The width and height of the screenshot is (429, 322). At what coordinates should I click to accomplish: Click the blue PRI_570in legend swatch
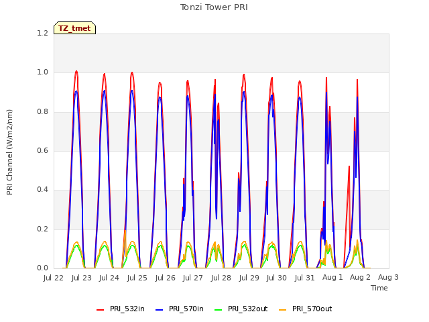point(160,309)
